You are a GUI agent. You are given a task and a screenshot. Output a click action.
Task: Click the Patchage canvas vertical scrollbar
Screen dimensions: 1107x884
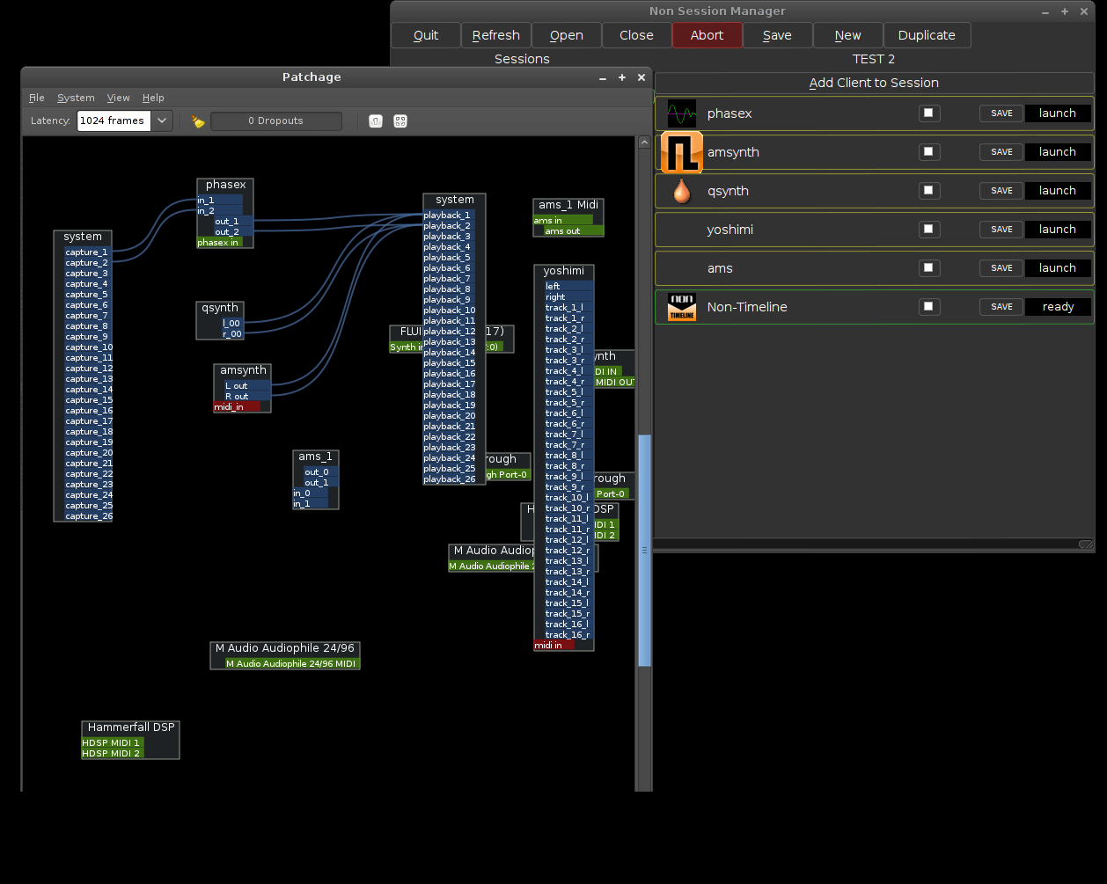[644, 550]
